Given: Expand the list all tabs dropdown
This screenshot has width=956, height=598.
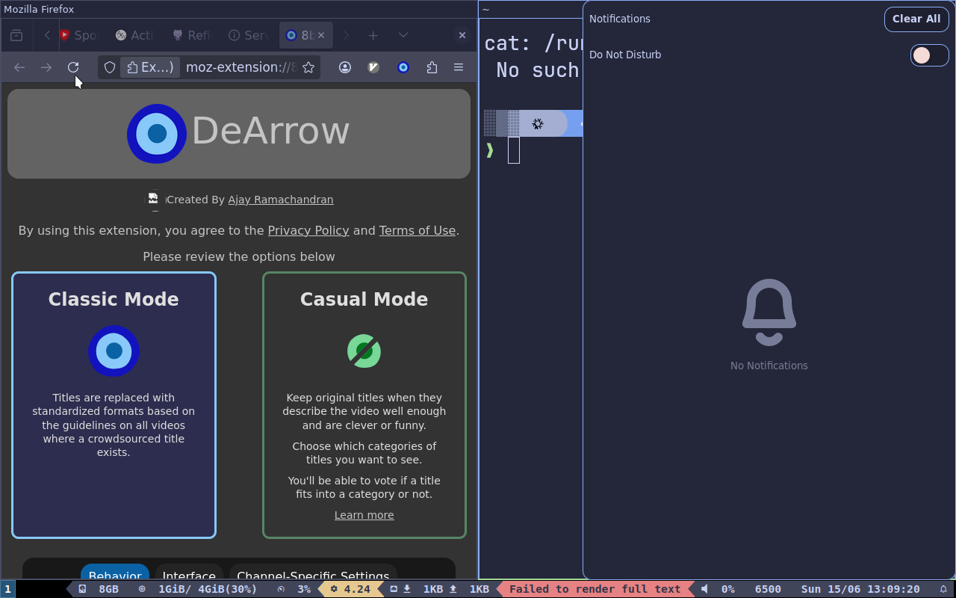Looking at the screenshot, I should pos(403,35).
